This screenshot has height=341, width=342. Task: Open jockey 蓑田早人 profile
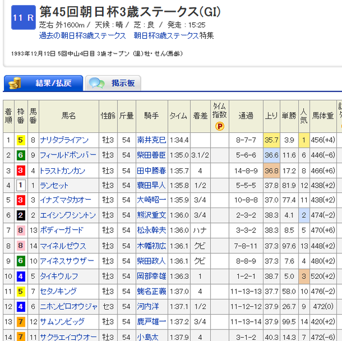pos(152,185)
